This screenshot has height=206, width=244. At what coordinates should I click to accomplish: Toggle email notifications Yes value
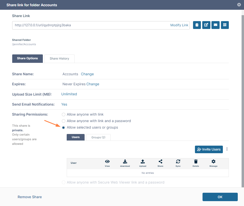64,104
